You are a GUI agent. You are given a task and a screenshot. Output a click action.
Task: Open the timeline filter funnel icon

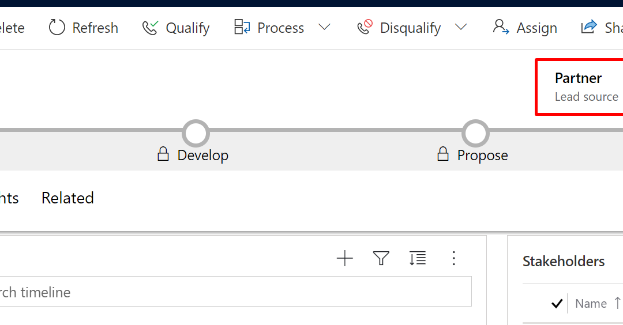coord(381,258)
